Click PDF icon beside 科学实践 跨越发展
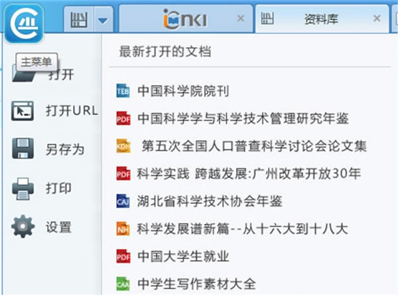Image resolution: width=398 pixels, height=295 pixels. click(x=123, y=173)
